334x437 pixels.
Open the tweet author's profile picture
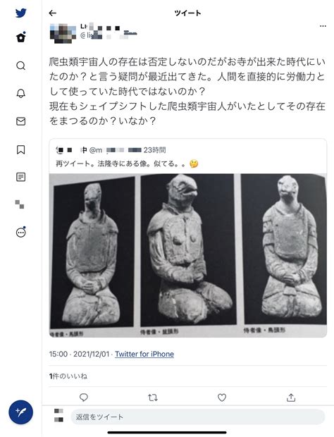click(63, 33)
